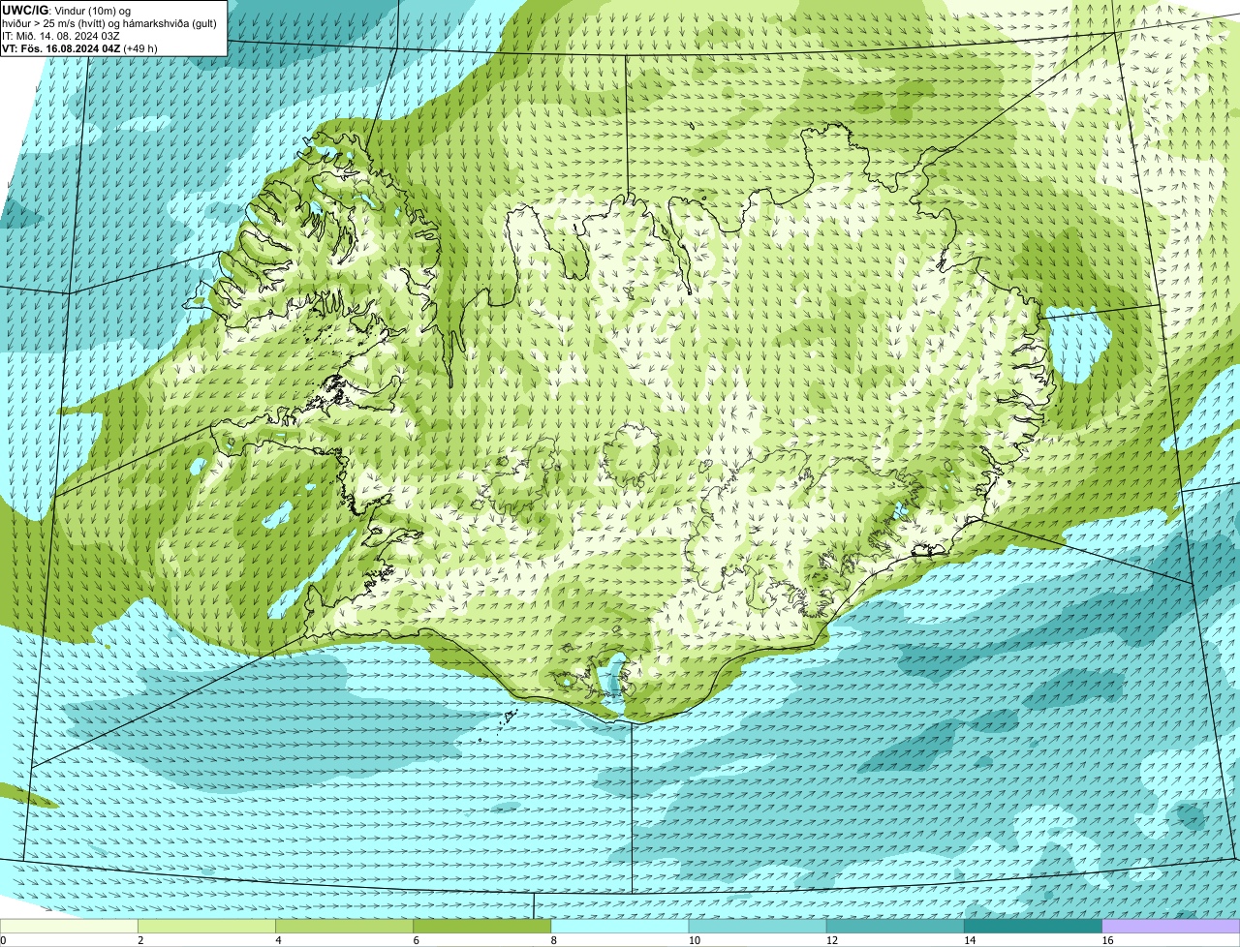
Task: Click the '6' label on the color scale
Action: [x=417, y=940]
